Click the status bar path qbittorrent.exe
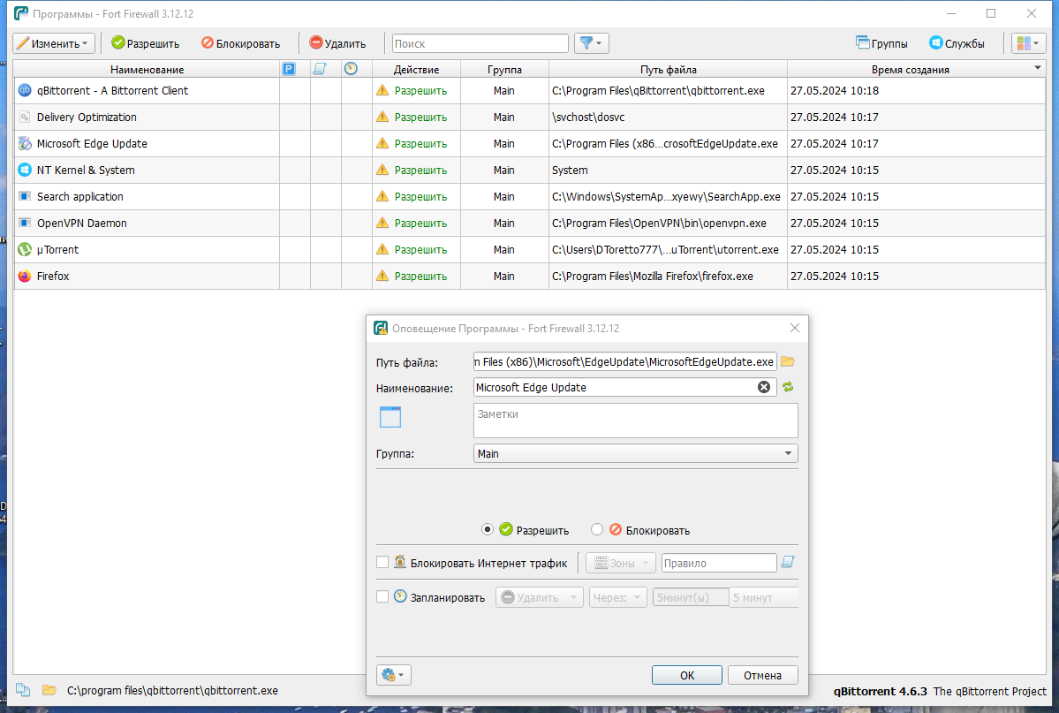The width and height of the screenshot is (1059, 713). pos(172,691)
